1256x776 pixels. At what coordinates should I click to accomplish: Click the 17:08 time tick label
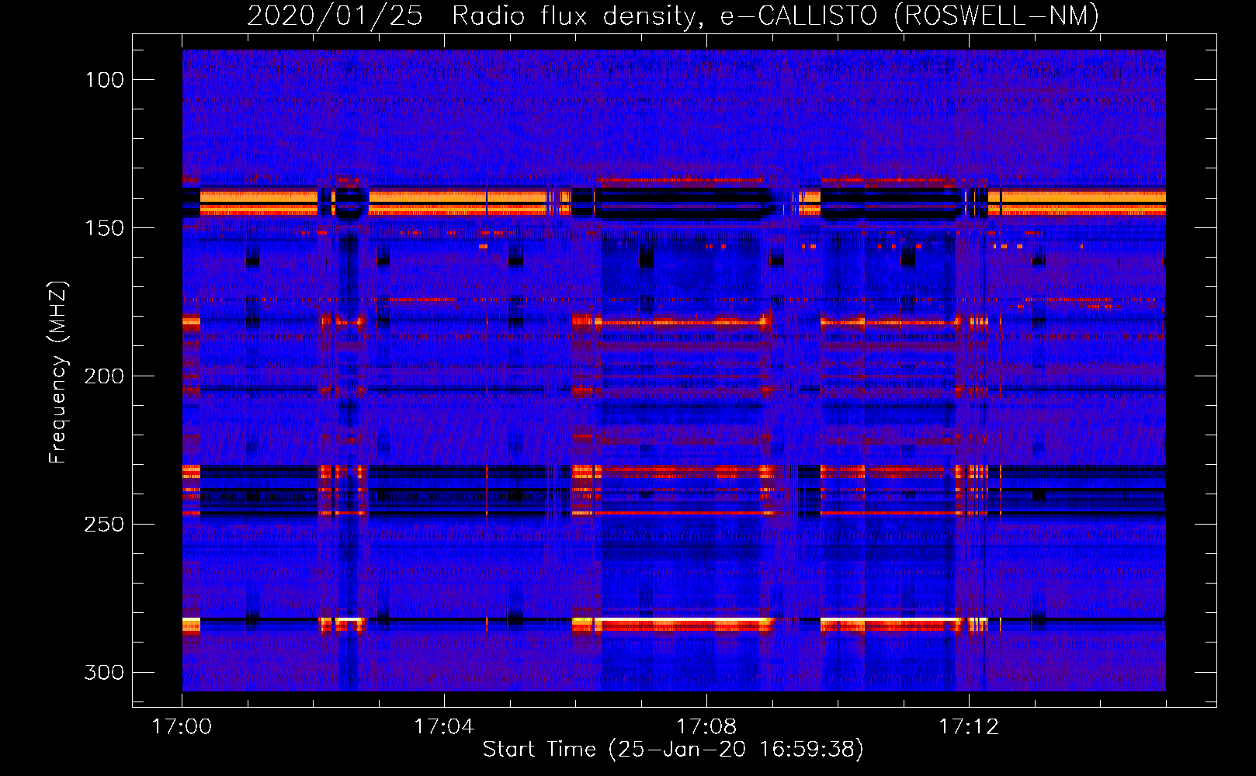(706, 727)
